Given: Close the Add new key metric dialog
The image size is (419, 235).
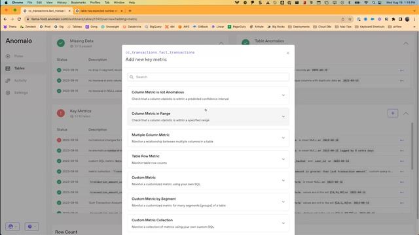Looking at the screenshot, I should pyautogui.click(x=288, y=53).
